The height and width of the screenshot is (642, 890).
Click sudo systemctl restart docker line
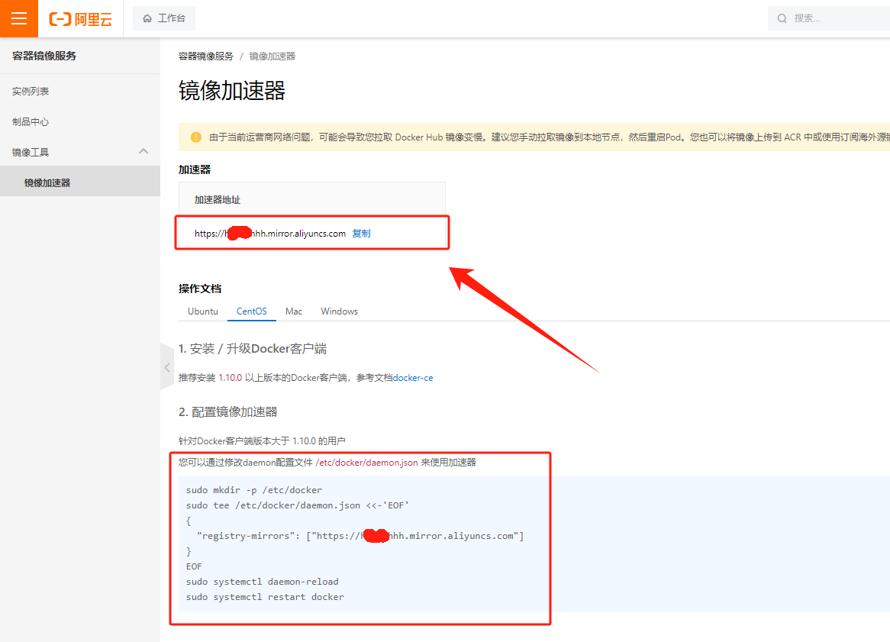[x=265, y=597]
